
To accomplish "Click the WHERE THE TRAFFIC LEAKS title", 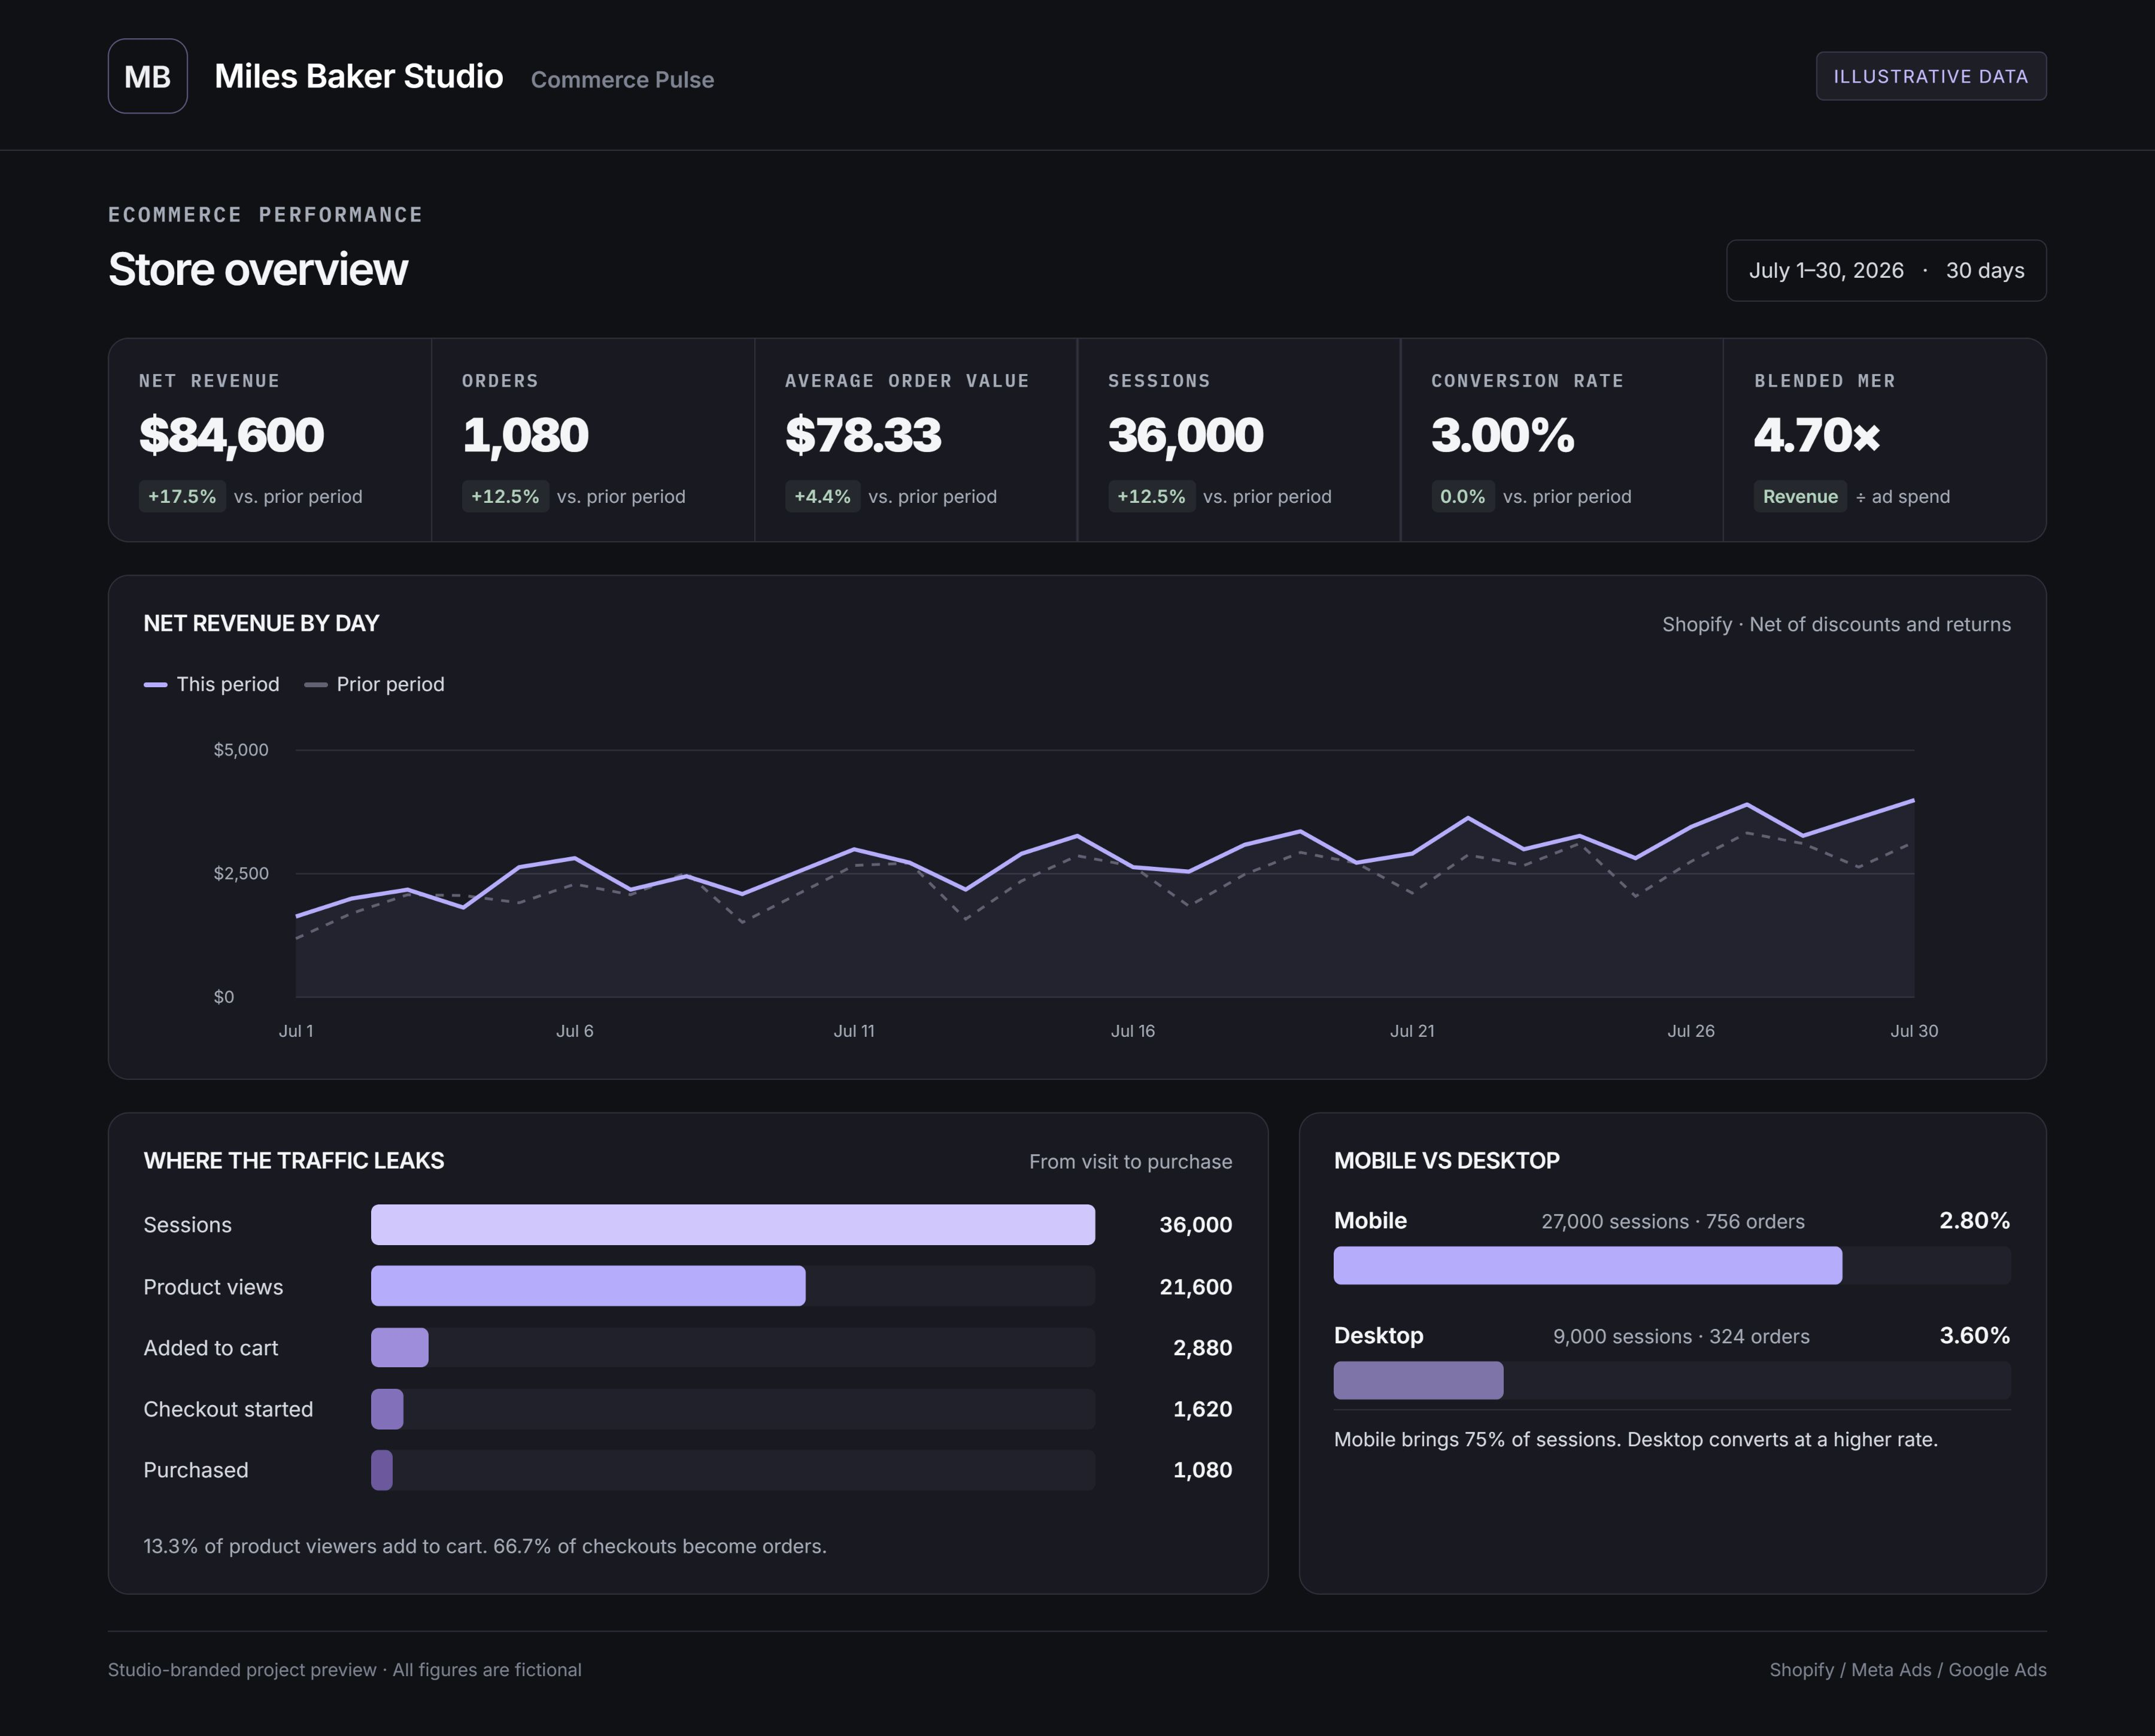I will coord(294,1161).
